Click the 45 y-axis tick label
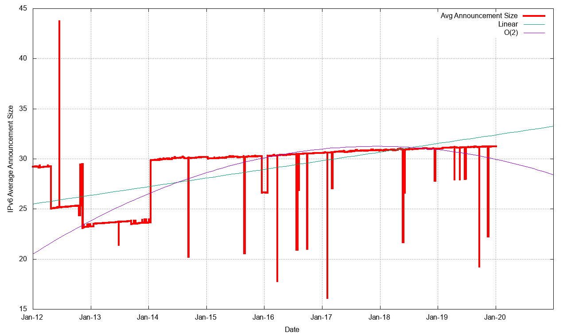 (x=23, y=8)
